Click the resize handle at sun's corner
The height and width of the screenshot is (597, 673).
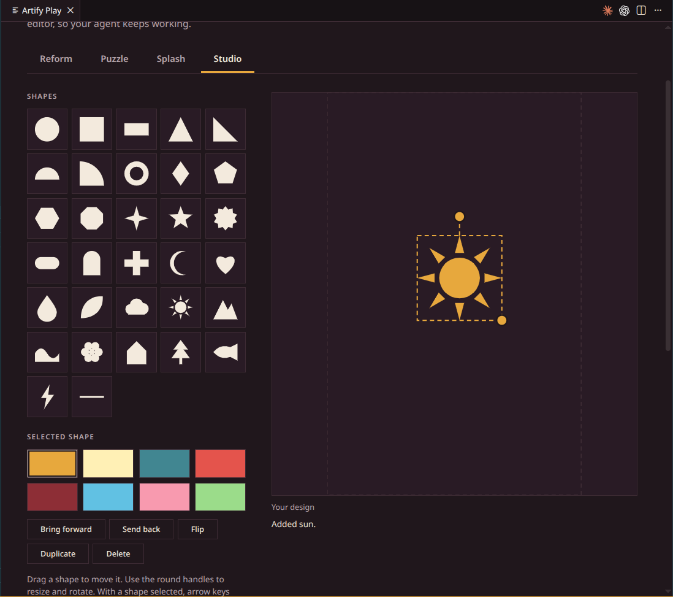(502, 320)
